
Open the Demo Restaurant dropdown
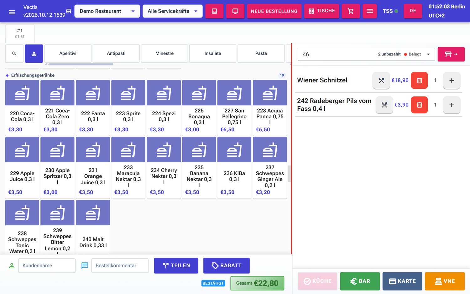pos(107,11)
